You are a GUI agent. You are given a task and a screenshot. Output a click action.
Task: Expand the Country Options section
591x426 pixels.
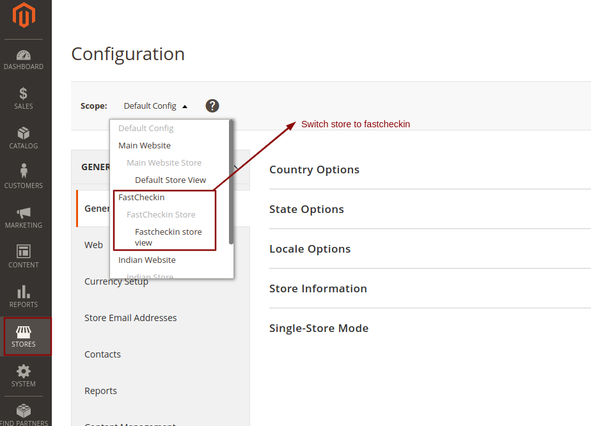click(x=314, y=170)
